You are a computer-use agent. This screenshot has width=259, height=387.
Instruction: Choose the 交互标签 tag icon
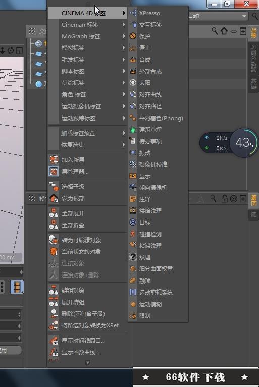pos(133,25)
